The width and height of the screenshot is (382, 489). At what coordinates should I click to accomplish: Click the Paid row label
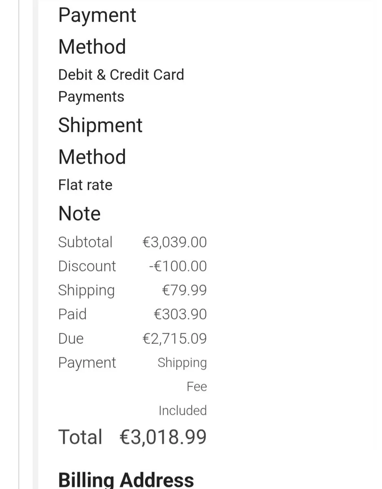tap(72, 314)
